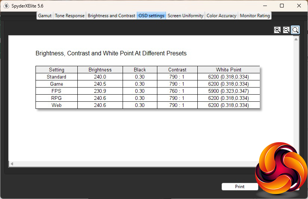The height and width of the screenshot is (199, 308).
Task: Click brightness value 230.9
Action: [x=100, y=91]
